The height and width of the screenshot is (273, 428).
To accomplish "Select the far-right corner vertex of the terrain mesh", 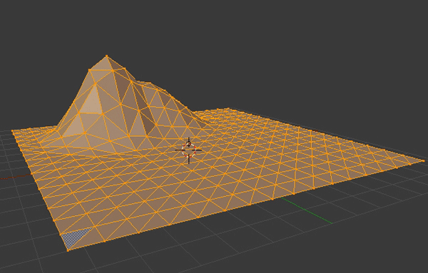I will 423,161.
